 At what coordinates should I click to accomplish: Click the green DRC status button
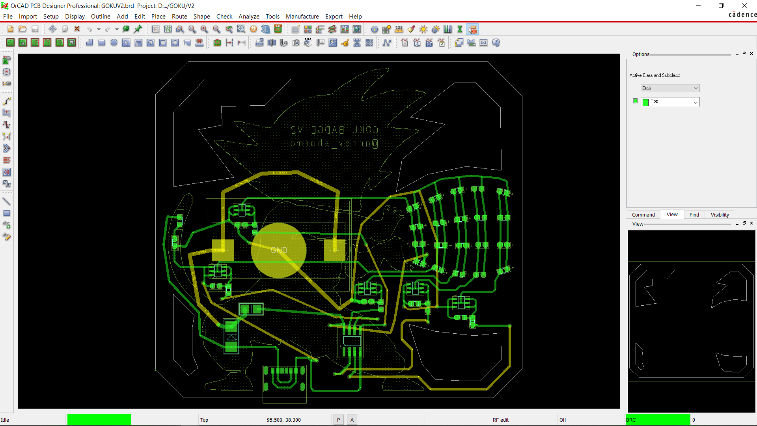658,420
